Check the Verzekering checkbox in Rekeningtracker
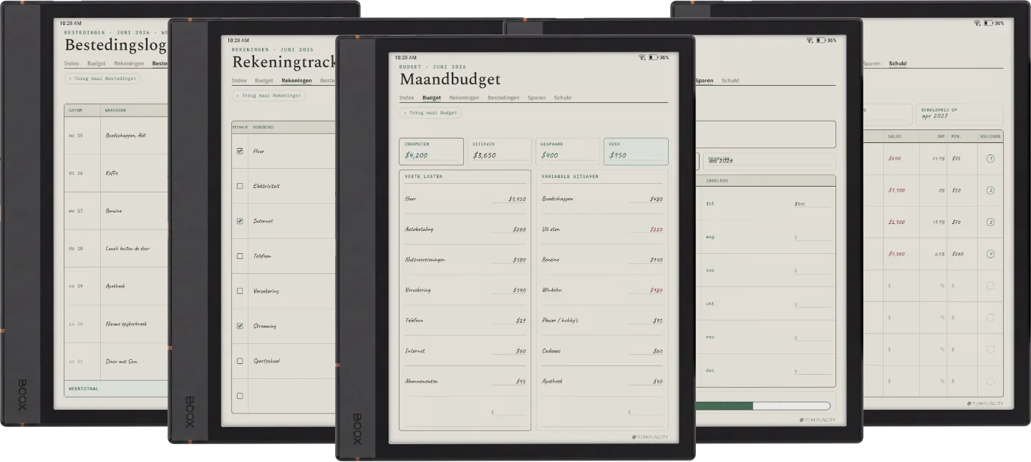This screenshot has height=462, width=1031. coord(240,291)
